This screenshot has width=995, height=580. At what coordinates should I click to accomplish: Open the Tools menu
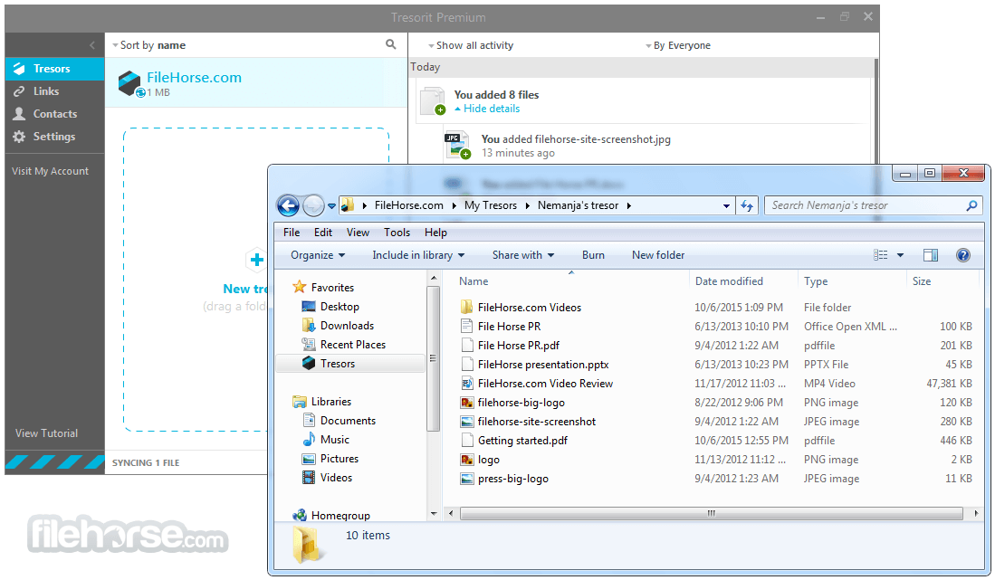397,233
